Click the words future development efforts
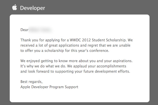Image resolution: width=158 pixels, height=105 pixels. [x=107, y=71]
